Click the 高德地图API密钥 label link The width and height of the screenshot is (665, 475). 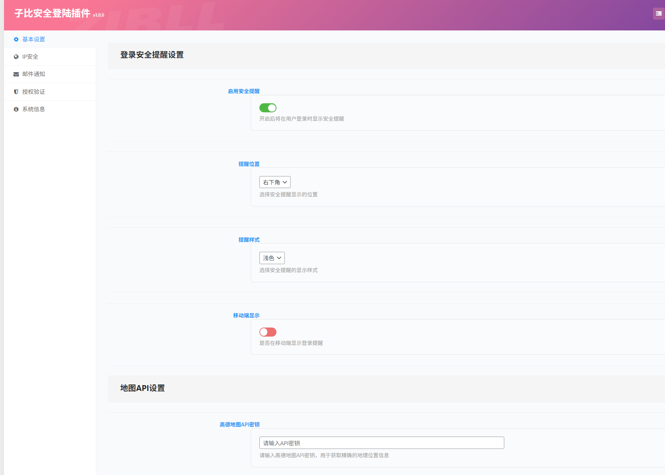pyautogui.click(x=239, y=424)
